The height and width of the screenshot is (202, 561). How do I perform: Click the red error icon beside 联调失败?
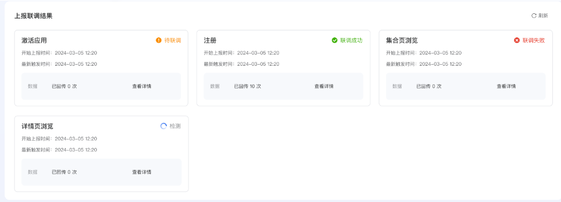click(517, 40)
